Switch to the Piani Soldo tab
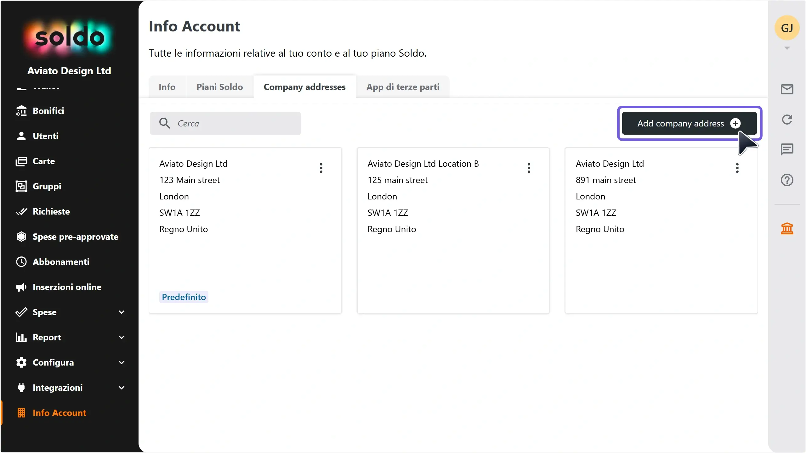Screen dimensions: 806x453 coord(219,87)
